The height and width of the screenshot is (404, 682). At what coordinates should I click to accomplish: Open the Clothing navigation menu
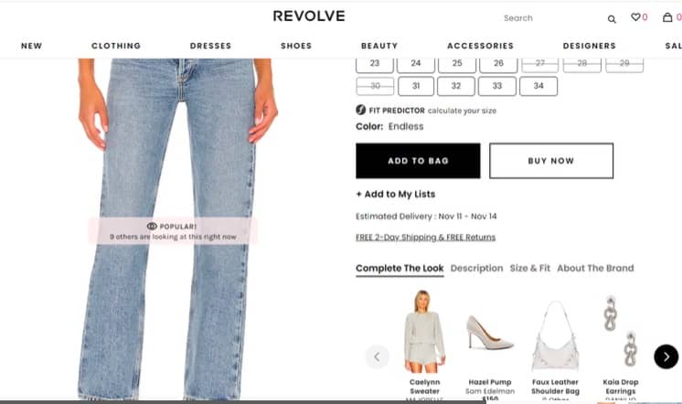116,46
